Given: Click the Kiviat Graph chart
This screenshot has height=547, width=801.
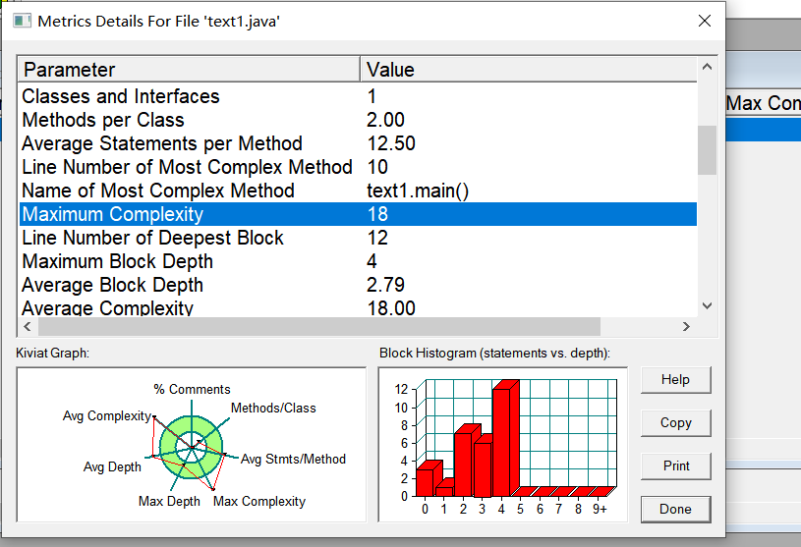Looking at the screenshot, I should (x=192, y=445).
